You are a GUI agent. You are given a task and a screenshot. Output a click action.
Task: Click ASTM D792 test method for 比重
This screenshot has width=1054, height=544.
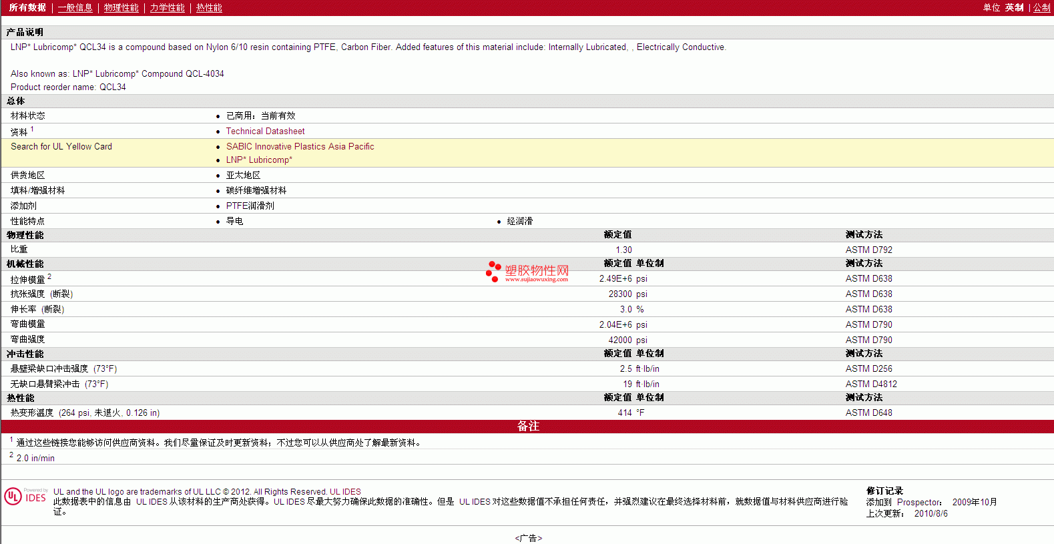868,250
